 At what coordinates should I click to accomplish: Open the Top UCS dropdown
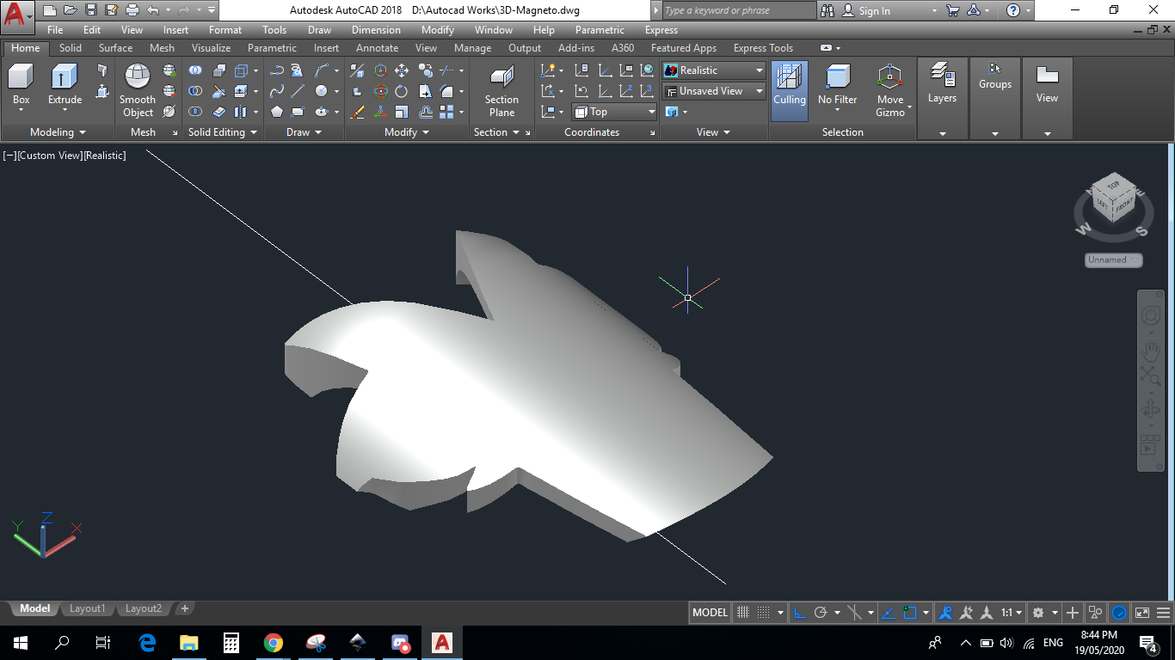[614, 112]
